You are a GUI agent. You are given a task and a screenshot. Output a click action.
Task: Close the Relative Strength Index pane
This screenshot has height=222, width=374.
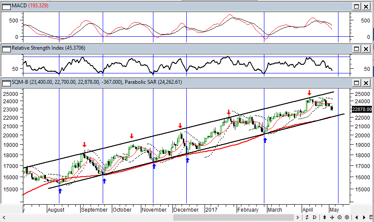(366, 49)
